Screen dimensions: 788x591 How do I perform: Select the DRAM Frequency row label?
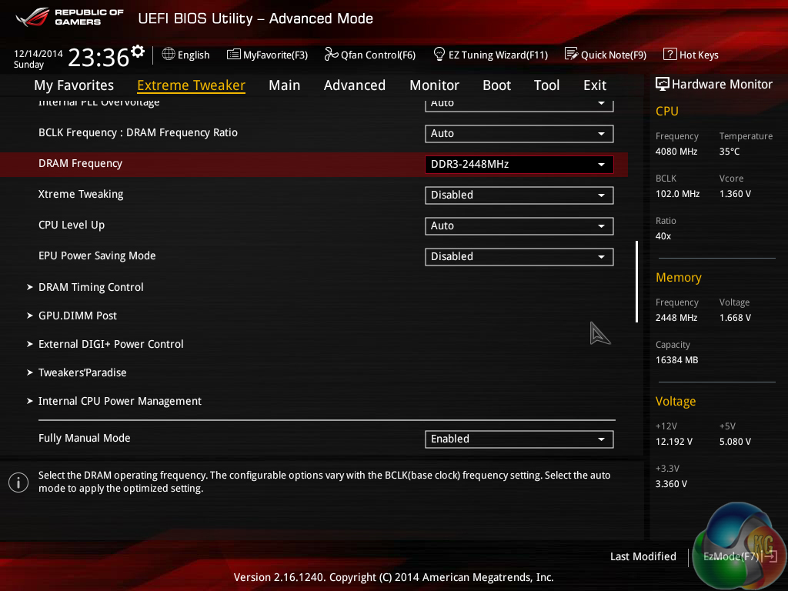pos(80,163)
